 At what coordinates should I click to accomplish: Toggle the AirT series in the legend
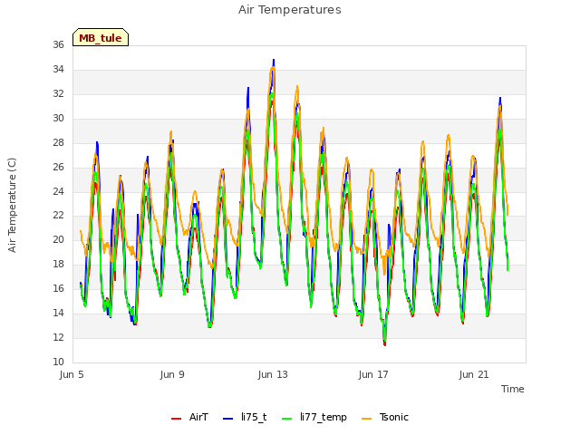click(x=189, y=417)
